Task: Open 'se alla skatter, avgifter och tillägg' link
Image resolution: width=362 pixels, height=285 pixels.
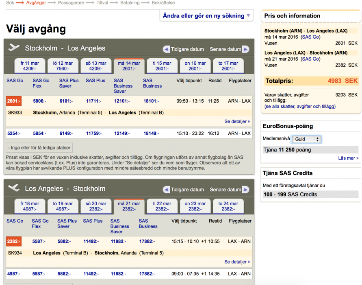Action: tap(300, 106)
